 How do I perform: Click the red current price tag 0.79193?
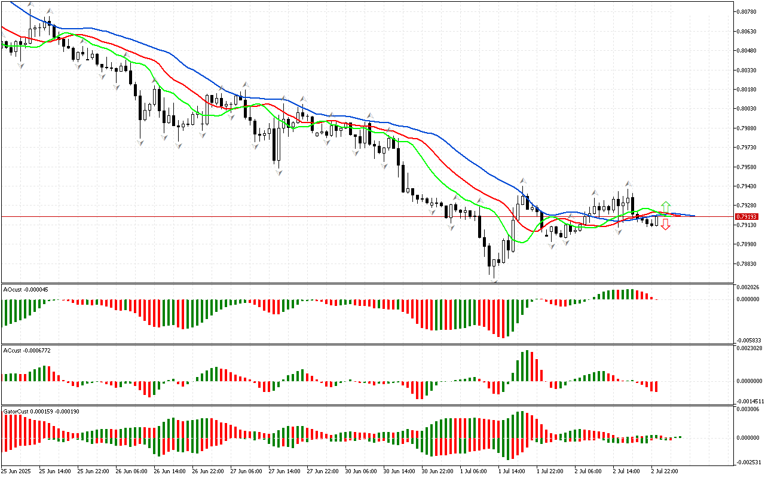(x=746, y=216)
